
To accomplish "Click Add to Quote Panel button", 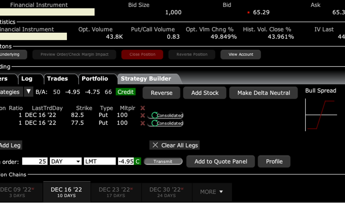I will pos(221,161).
